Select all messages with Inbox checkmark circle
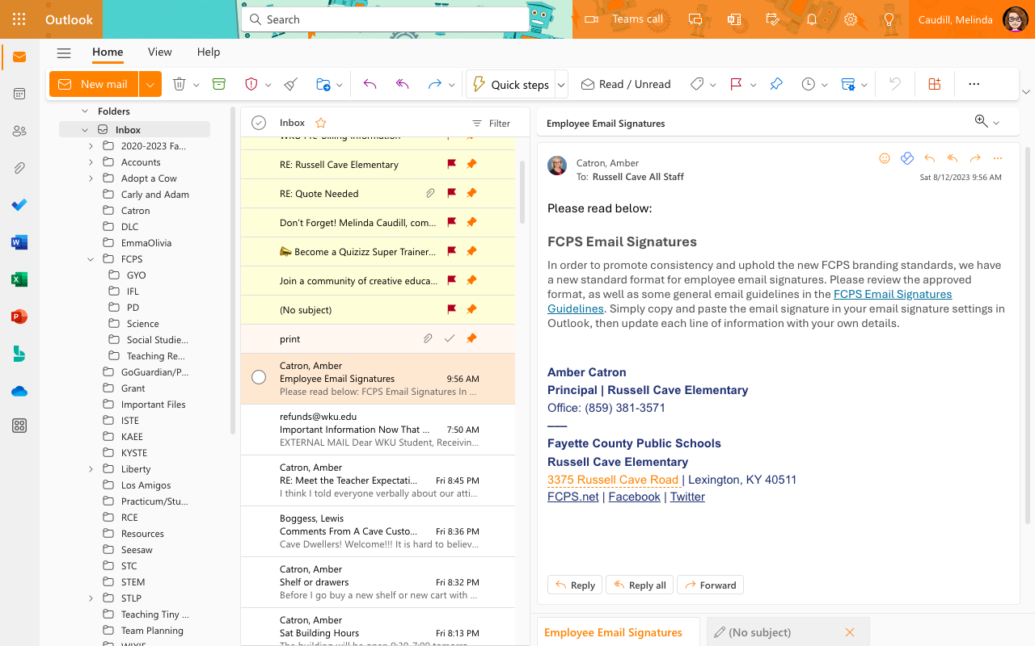 tap(259, 123)
